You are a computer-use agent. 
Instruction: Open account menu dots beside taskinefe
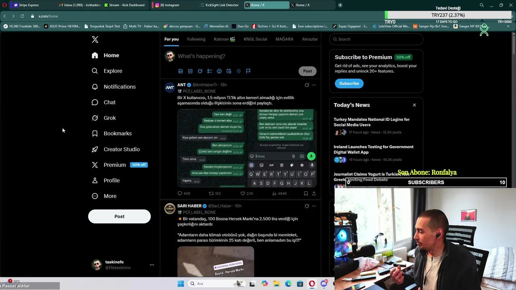pyautogui.click(x=152, y=265)
